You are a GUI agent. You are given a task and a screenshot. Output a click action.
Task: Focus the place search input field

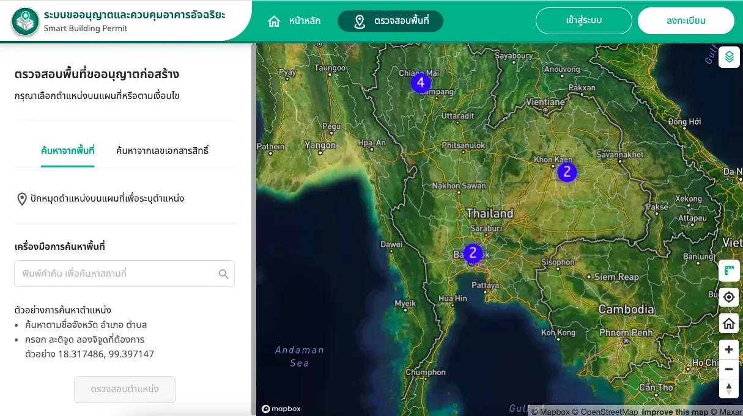tap(125, 274)
